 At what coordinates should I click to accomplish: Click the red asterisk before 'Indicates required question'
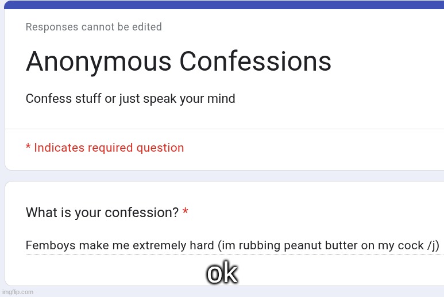click(28, 146)
